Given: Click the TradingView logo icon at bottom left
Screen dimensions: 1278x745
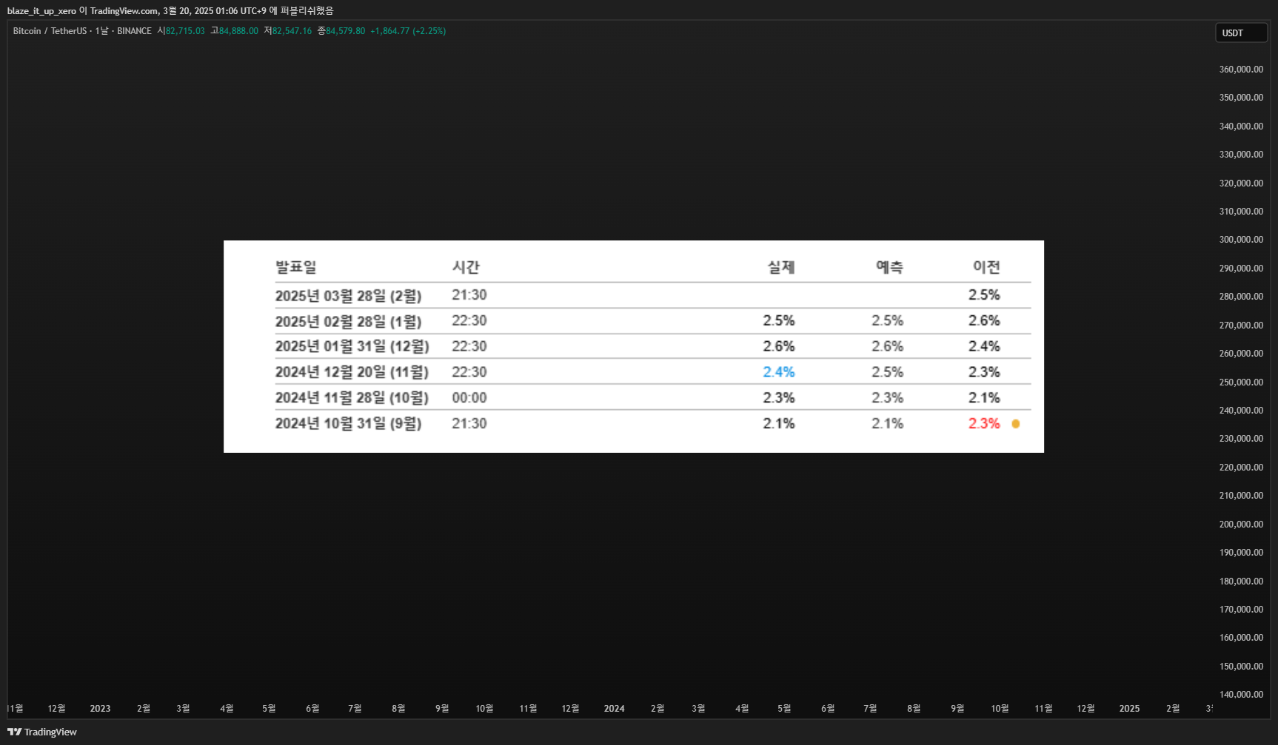Looking at the screenshot, I should point(14,732).
